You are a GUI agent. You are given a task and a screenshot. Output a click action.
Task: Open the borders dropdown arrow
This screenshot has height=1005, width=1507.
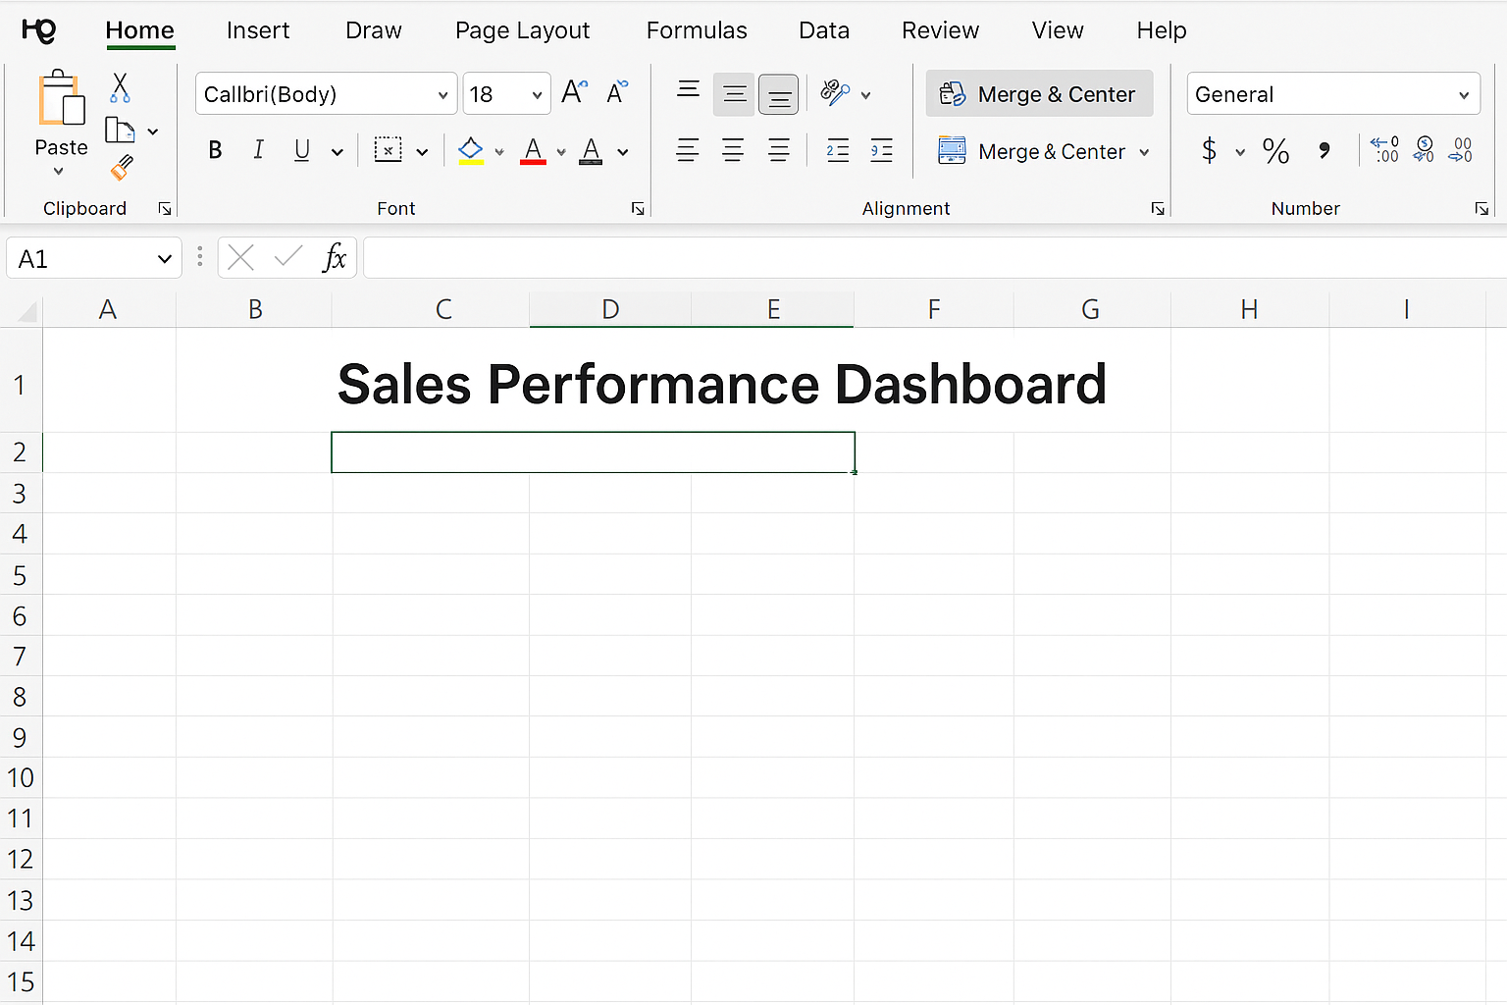[422, 152]
